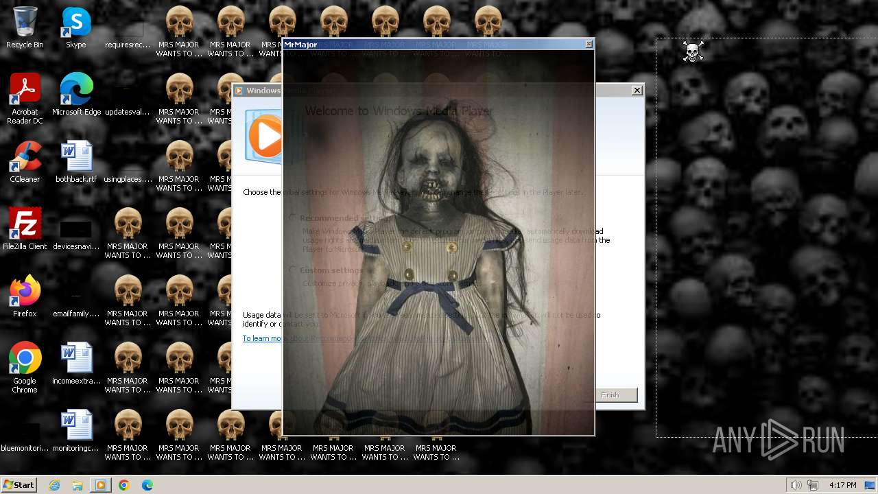Click the 4:17 PM taskbar clock

click(x=842, y=485)
